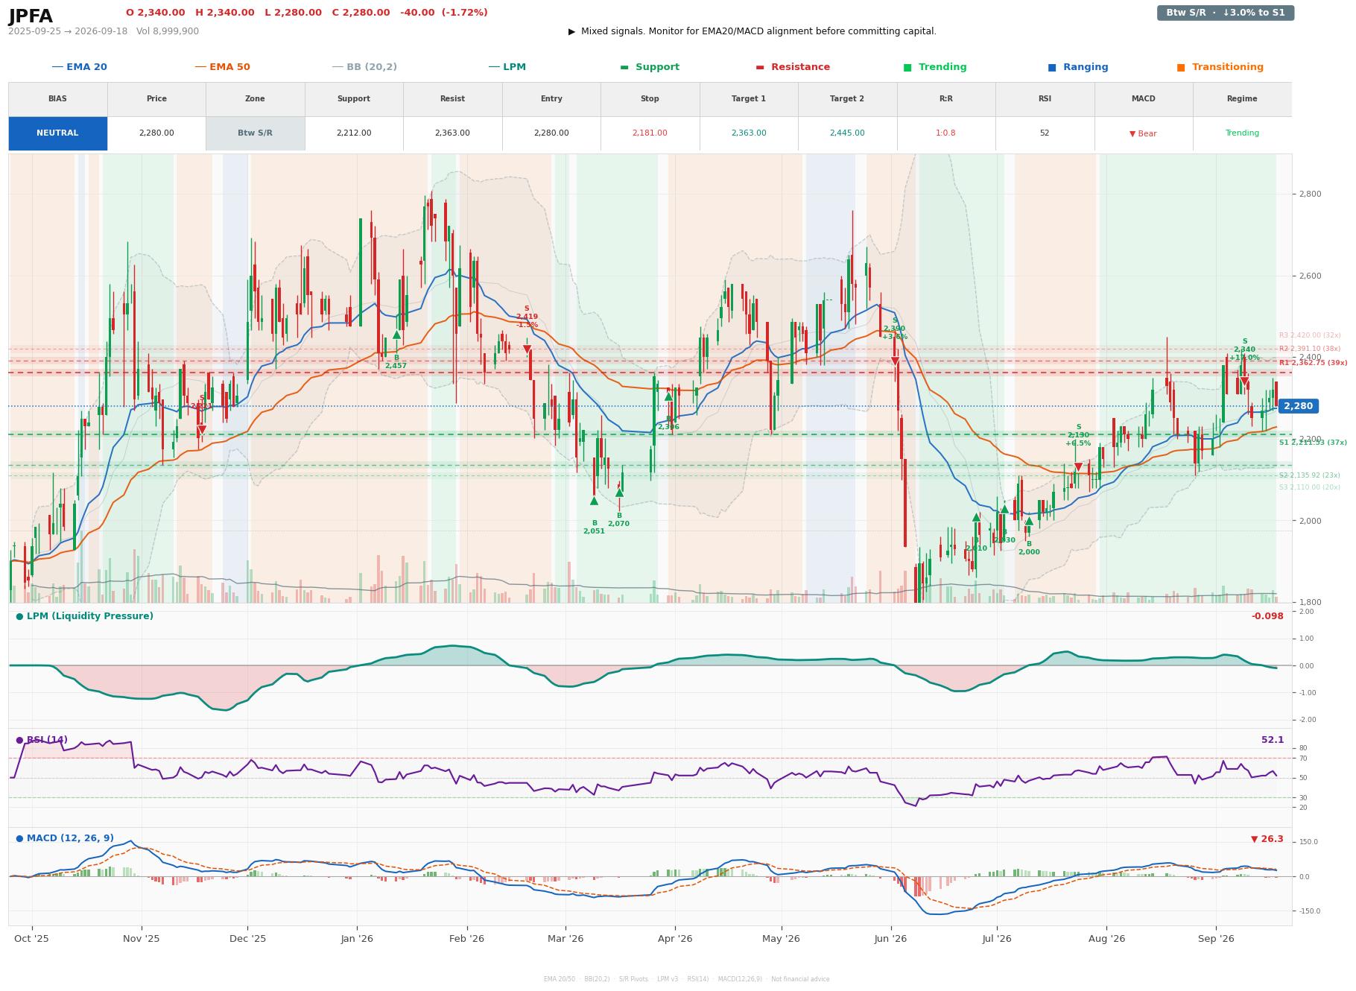Click the Target 1 value 2,363.00

pyautogui.click(x=749, y=133)
